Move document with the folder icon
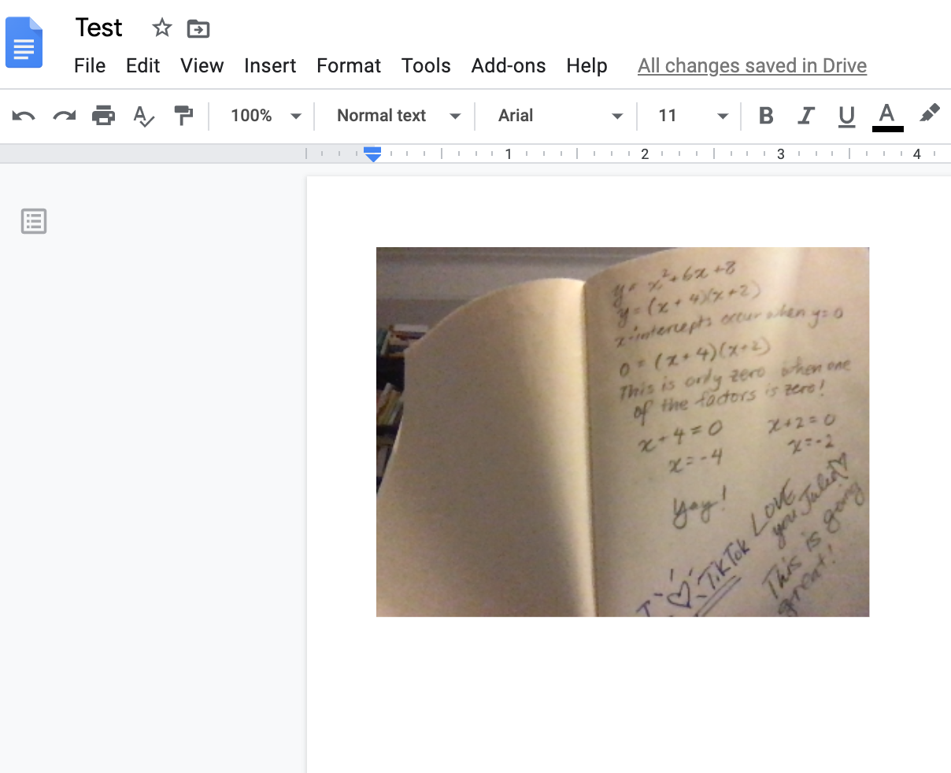Screen dimensions: 951x773 coord(198,29)
